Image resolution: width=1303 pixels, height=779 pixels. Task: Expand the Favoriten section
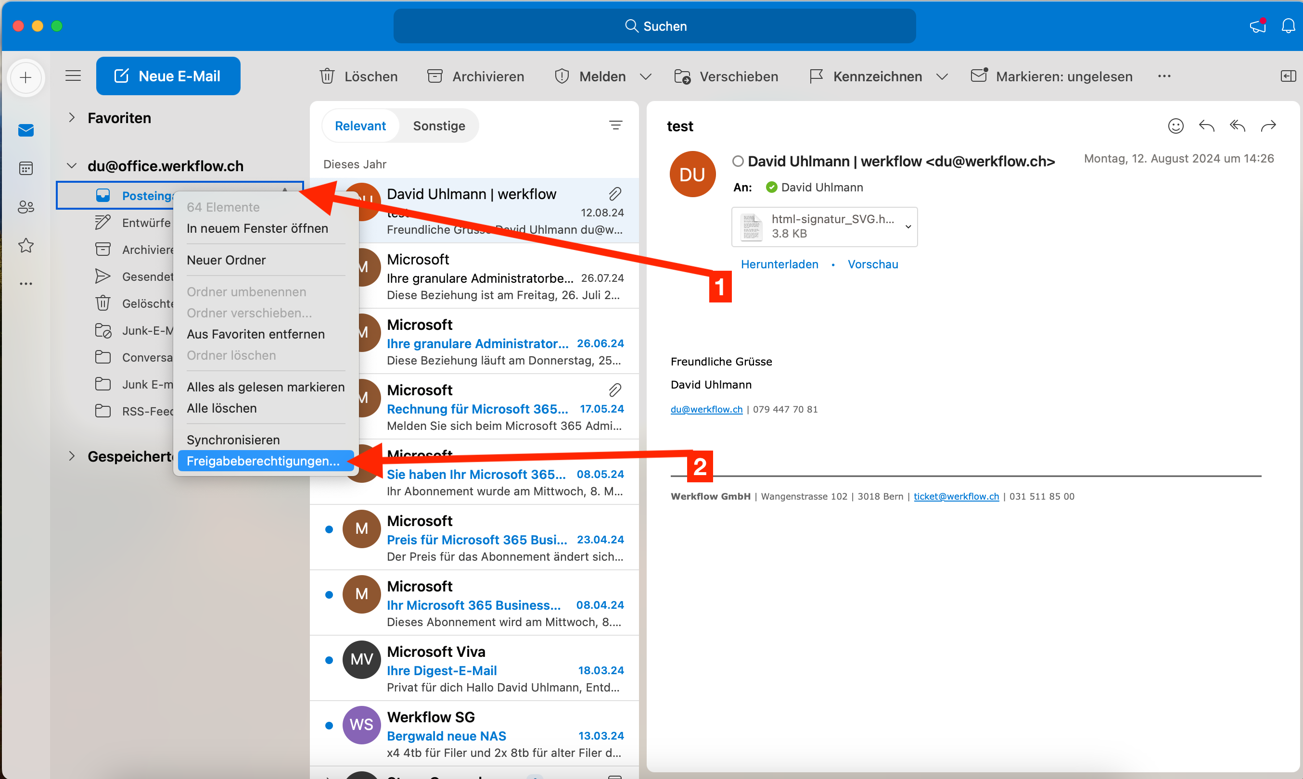72,118
